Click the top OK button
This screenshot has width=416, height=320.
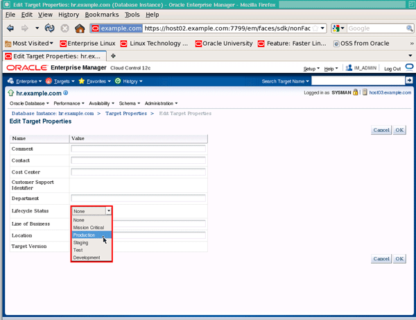pyautogui.click(x=399, y=130)
